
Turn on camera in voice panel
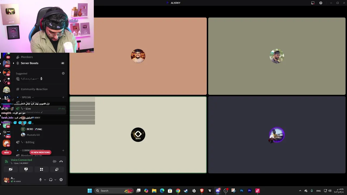tap(11, 169)
